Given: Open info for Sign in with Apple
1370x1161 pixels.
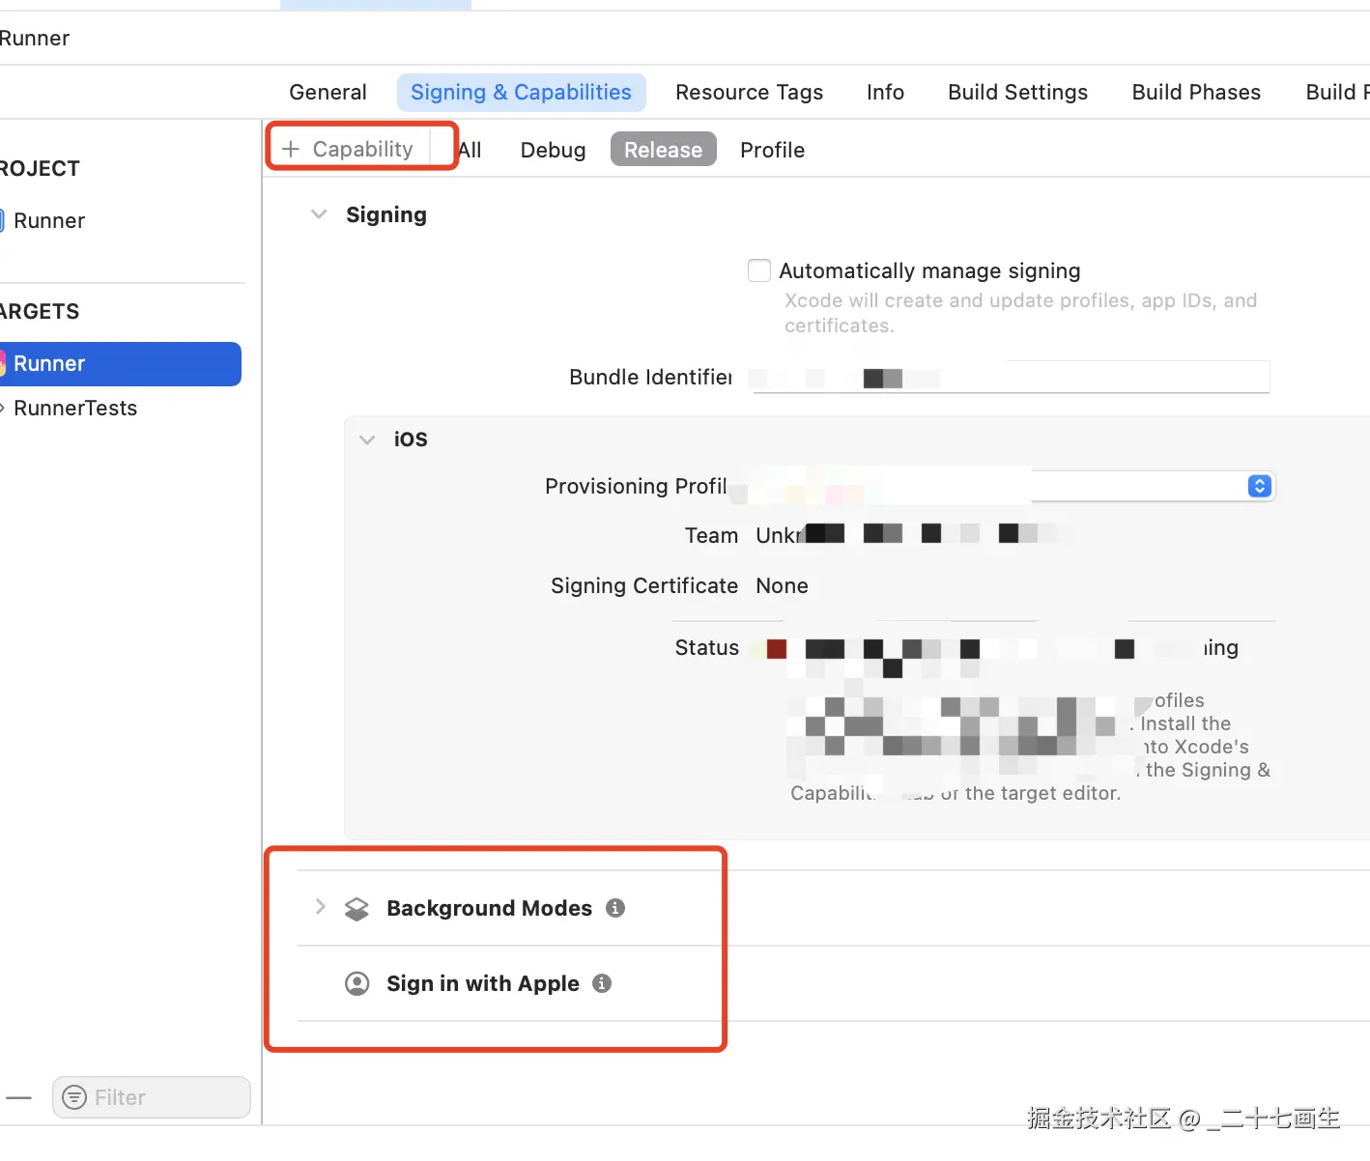Looking at the screenshot, I should [602, 983].
